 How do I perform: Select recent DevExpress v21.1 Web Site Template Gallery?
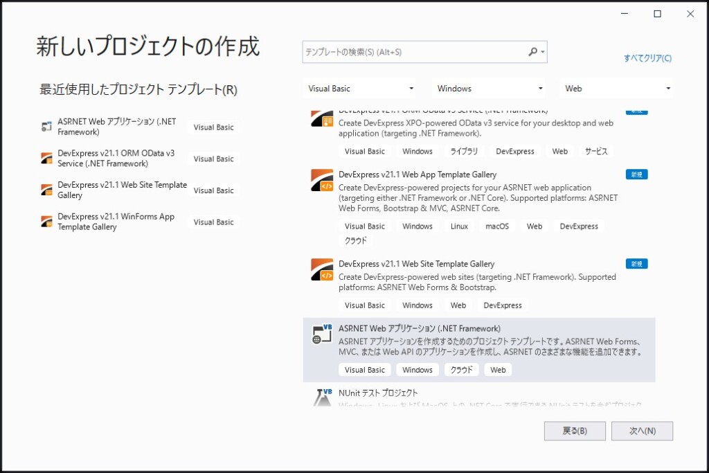coord(122,190)
